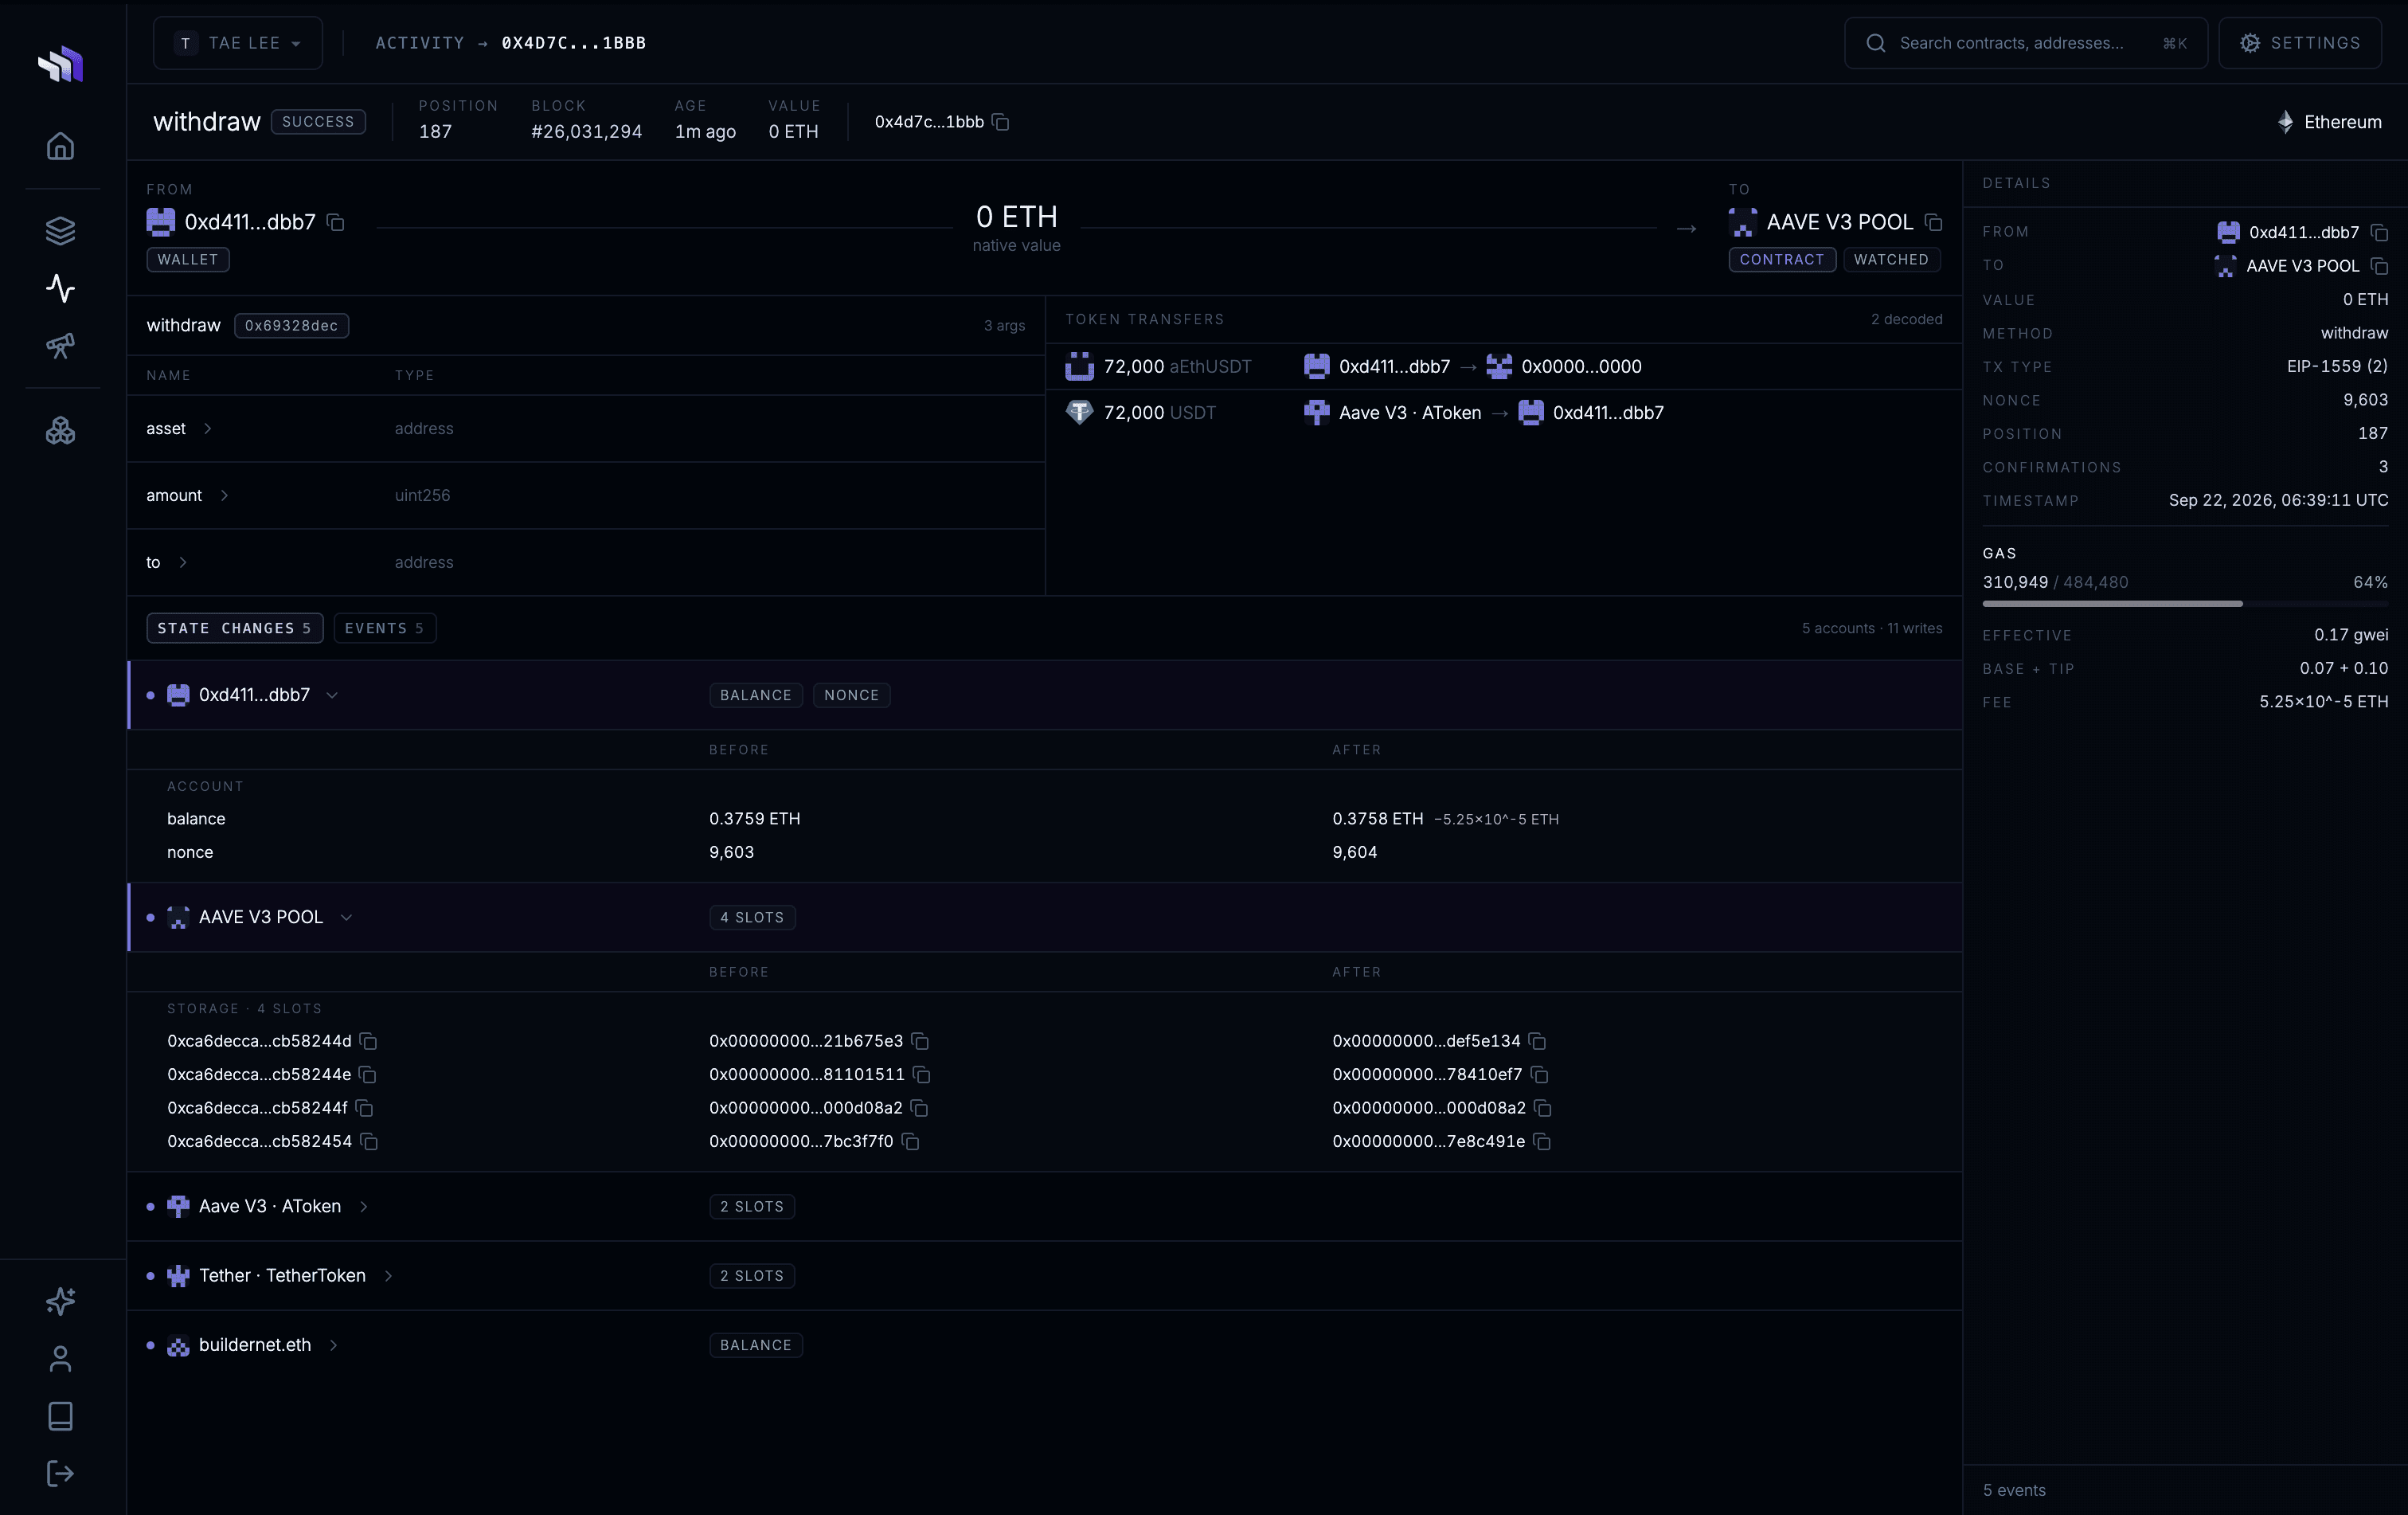
Task: Open the TAE LEE account dropdown
Action: (238, 43)
